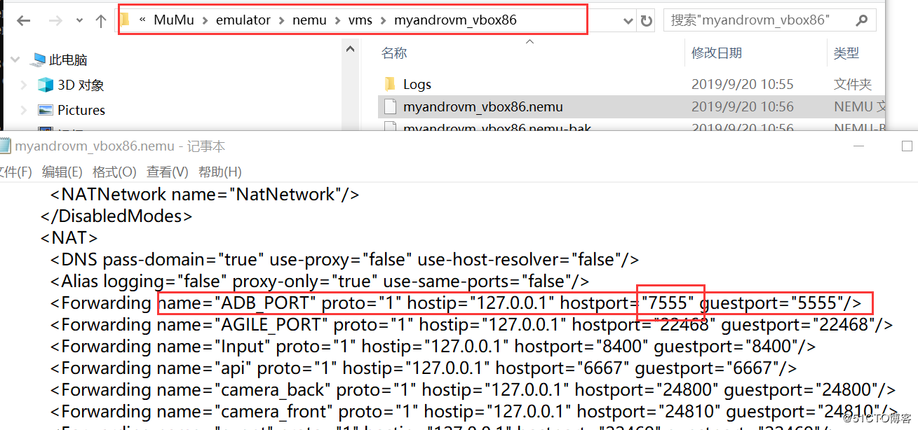Open Notepad 文件(F) menu
The width and height of the screenshot is (918, 430).
15,172
